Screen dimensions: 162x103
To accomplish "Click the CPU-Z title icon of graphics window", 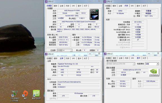I will [105, 54].
